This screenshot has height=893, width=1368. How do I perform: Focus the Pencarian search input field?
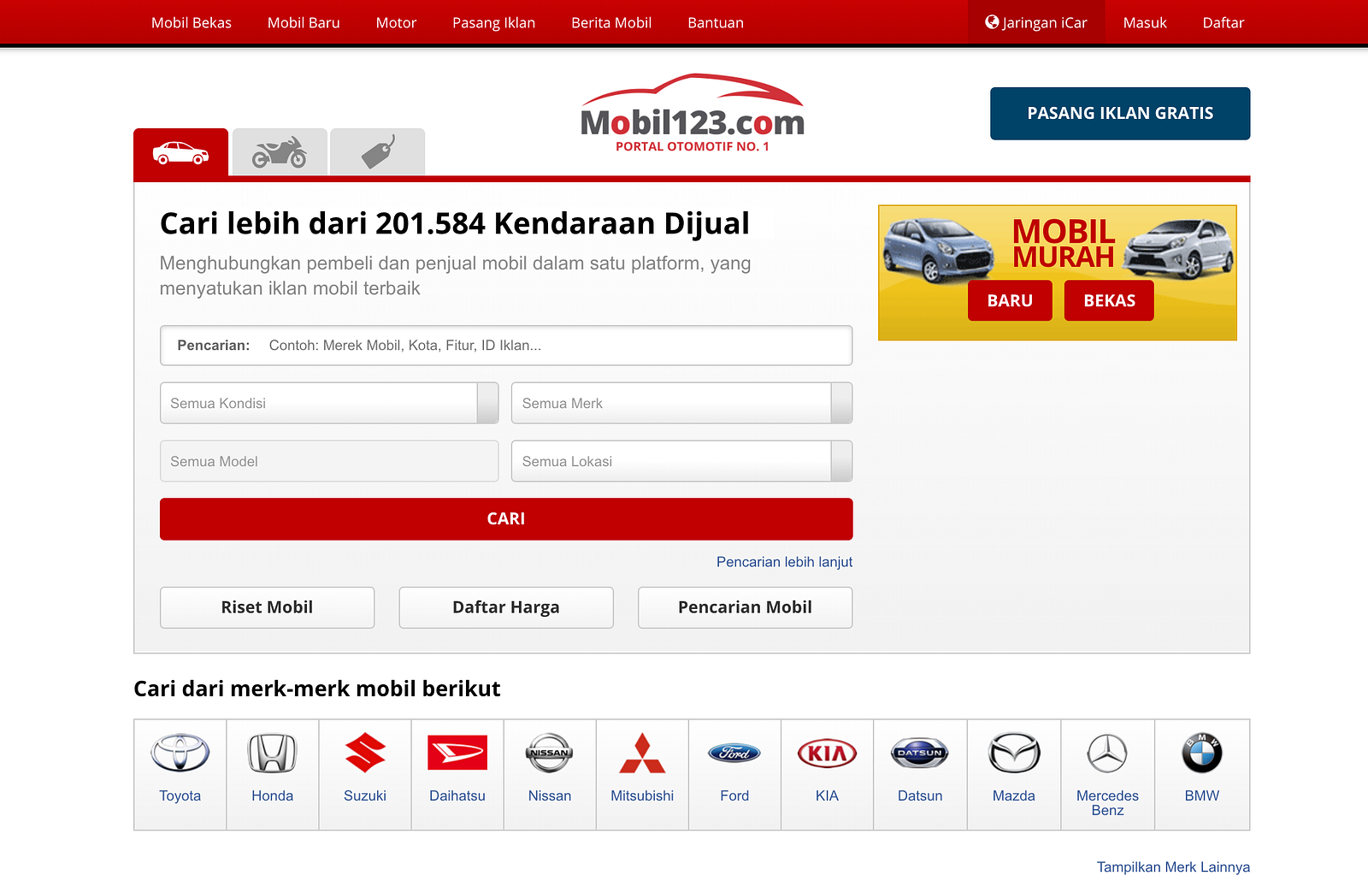pyautogui.click(x=506, y=346)
